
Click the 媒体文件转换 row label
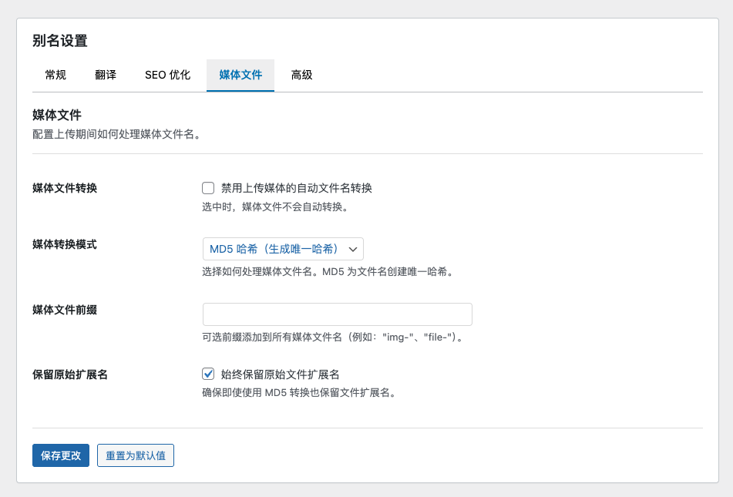(65, 188)
